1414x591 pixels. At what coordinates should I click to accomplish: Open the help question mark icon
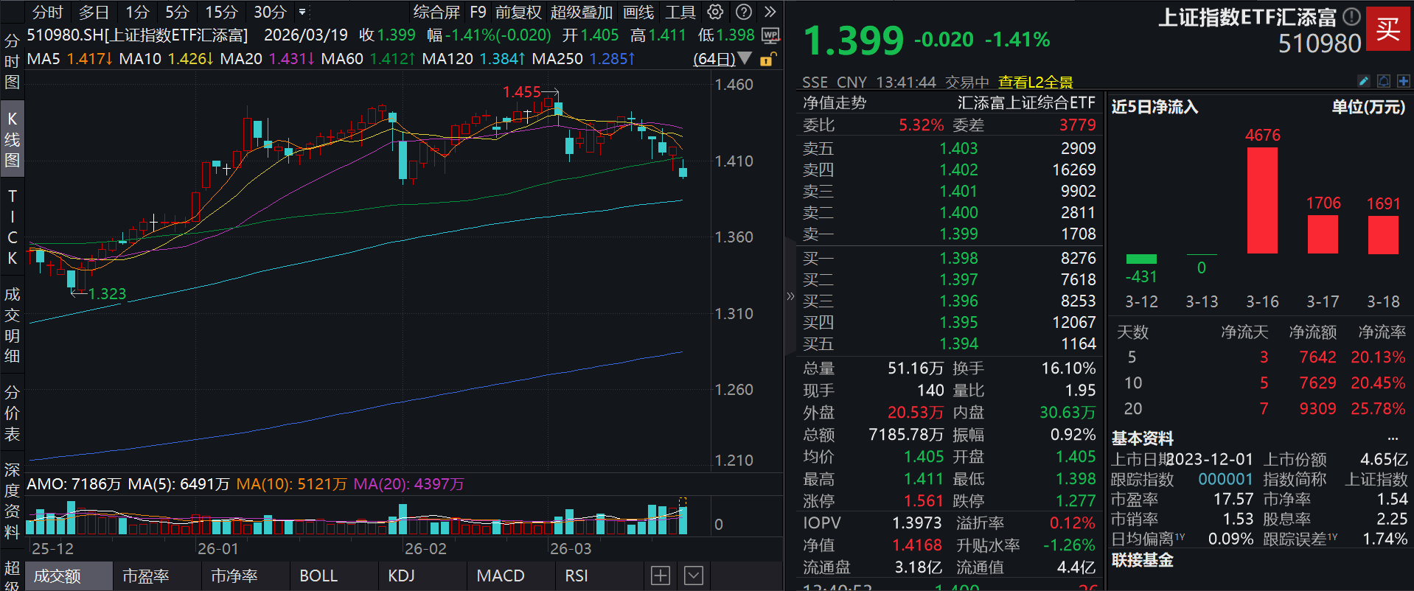tap(744, 12)
